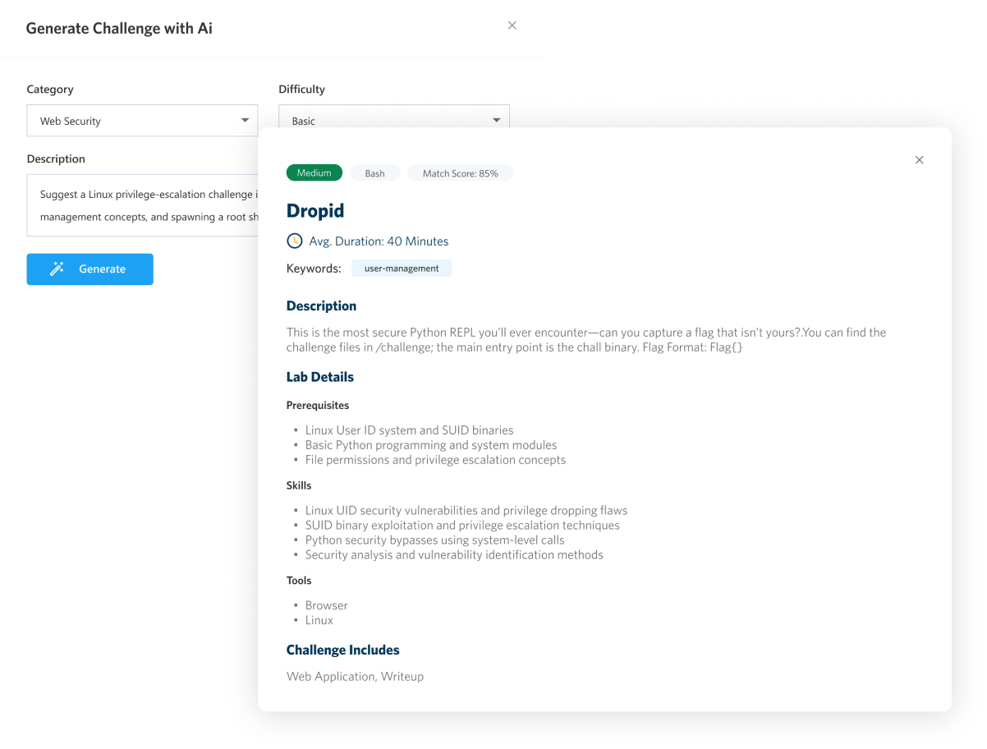The image size is (987, 749).
Task: Click the Avg. Duration: 40 Minutes text
Action: [x=379, y=241]
